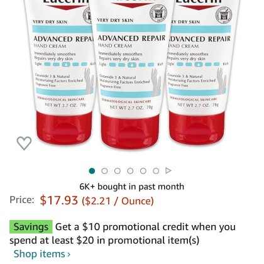Click the $17.93 price text
264x264 pixels.
[x=59, y=200]
